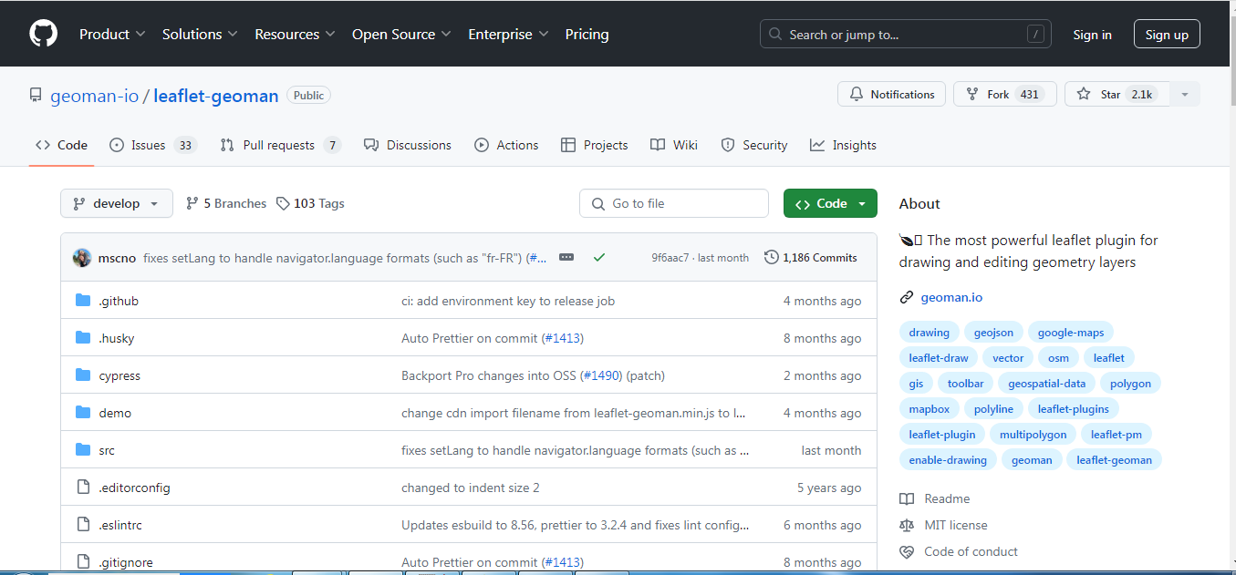Click the Go to file field
Viewport: 1236px width, 575px height.
[674, 203]
